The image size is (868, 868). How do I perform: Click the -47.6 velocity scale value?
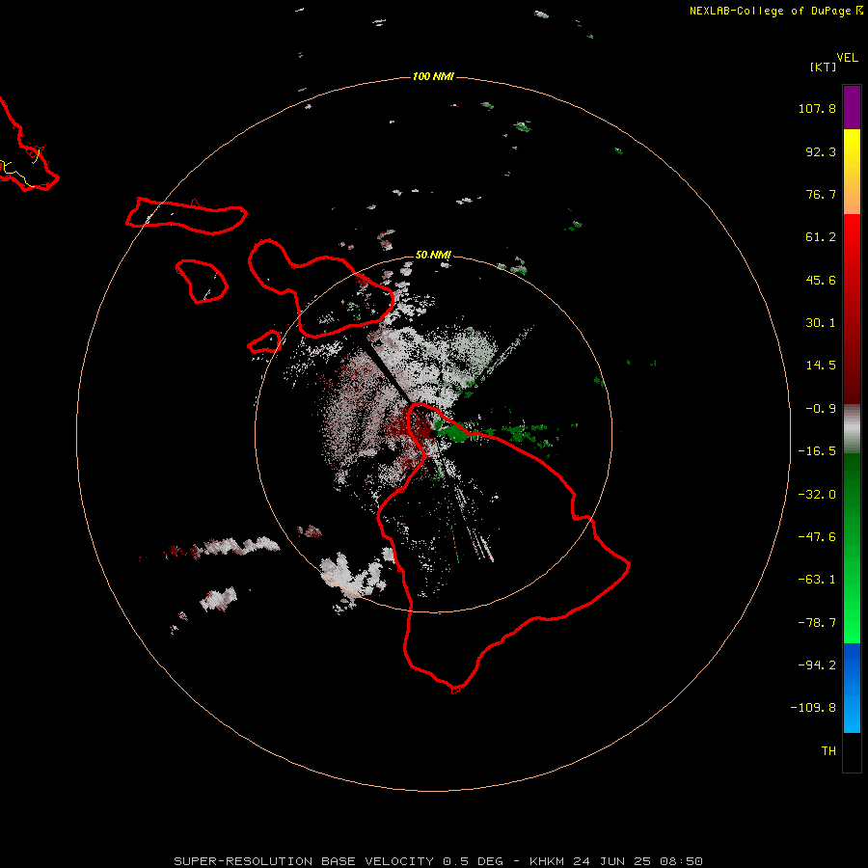click(x=817, y=537)
